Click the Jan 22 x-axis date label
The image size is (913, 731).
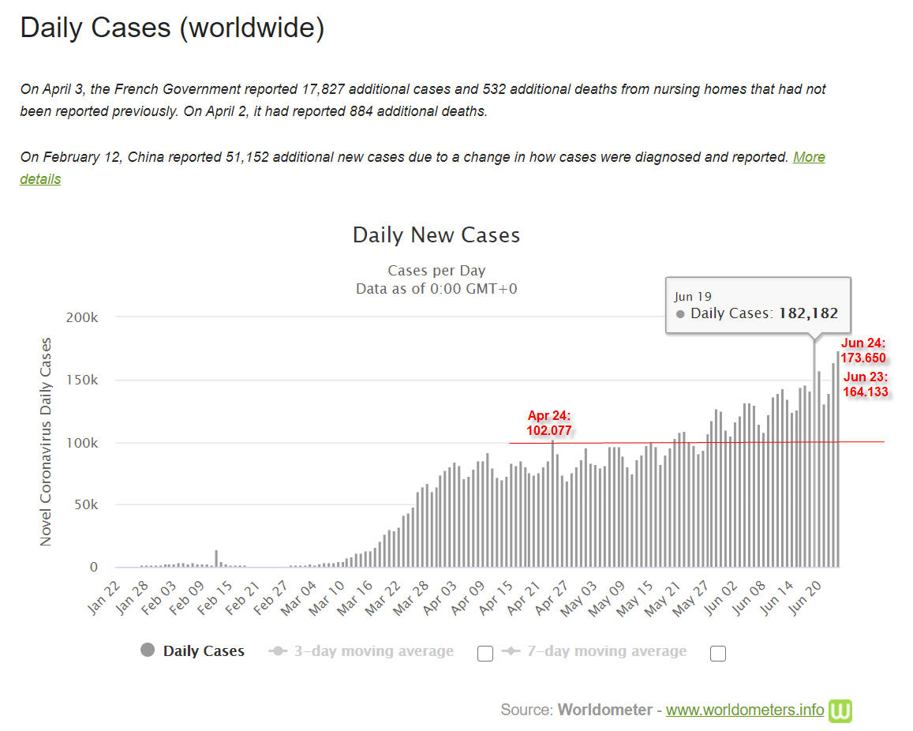[x=103, y=598]
